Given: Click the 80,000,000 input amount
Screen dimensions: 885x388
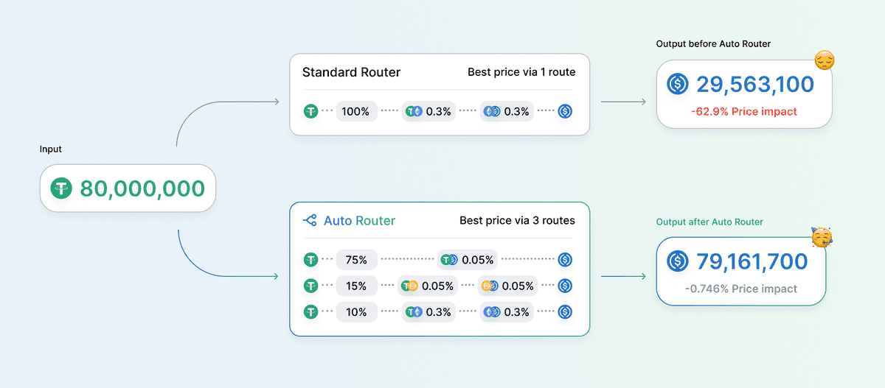Looking at the screenshot, I should pos(142,188).
